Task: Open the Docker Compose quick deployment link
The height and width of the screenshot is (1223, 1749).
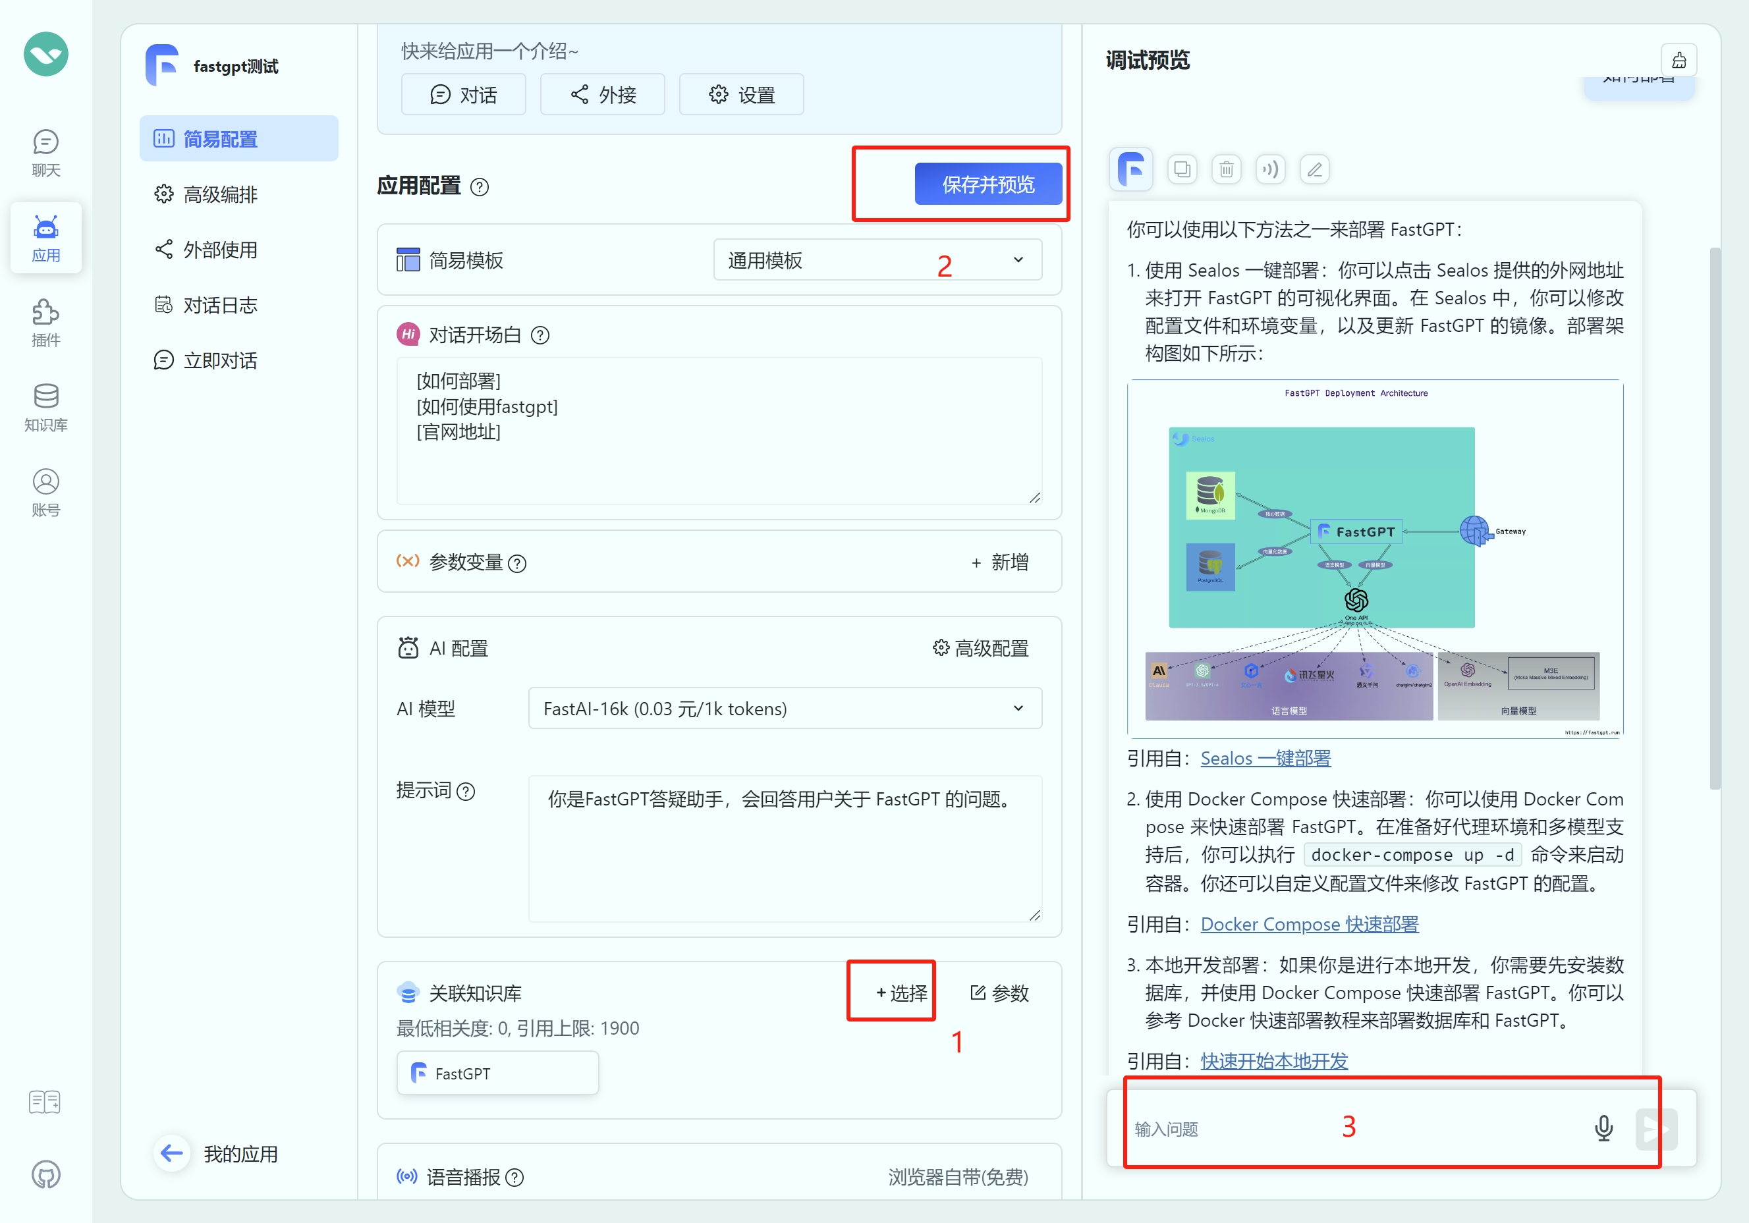Action: (x=1309, y=924)
